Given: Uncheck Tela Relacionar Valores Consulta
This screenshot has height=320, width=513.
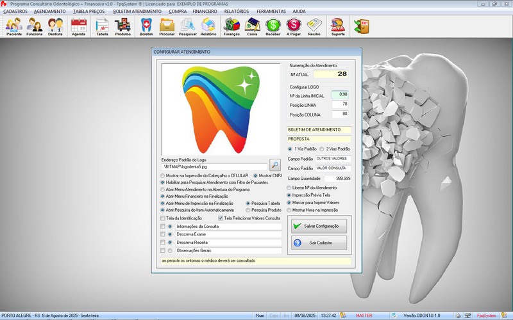Looking at the screenshot, I should pyautogui.click(x=221, y=218).
